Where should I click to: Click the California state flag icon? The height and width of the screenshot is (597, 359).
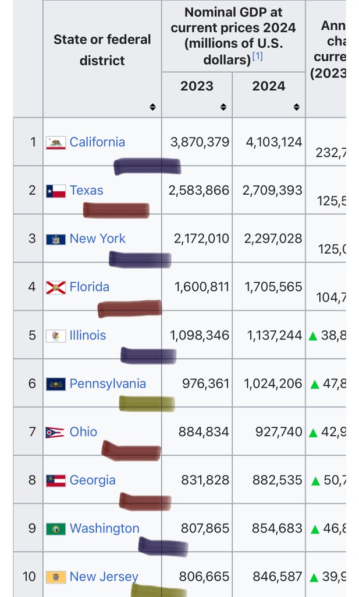(x=56, y=142)
